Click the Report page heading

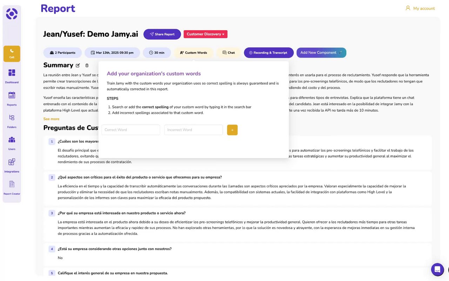pos(58,8)
